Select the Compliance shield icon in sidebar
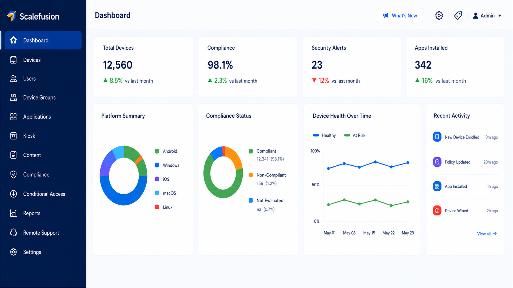This screenshot has width=513, height=288. (x=13, y=174)
